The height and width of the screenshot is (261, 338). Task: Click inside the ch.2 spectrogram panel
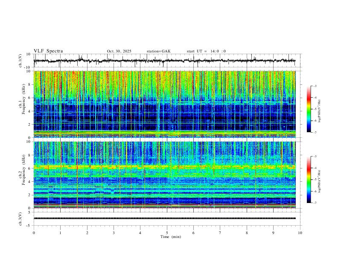point(164,175)
